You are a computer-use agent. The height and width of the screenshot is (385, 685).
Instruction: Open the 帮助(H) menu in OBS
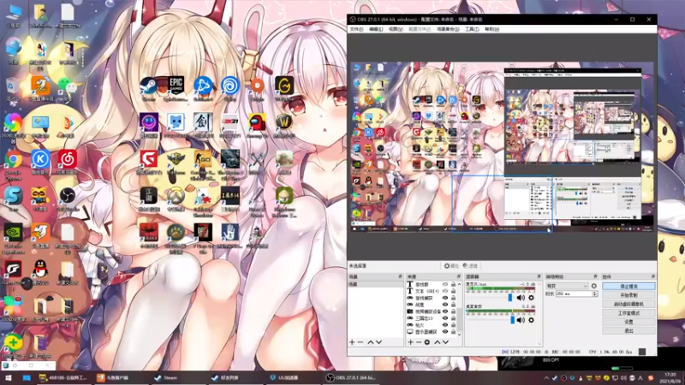coord(491,29)
